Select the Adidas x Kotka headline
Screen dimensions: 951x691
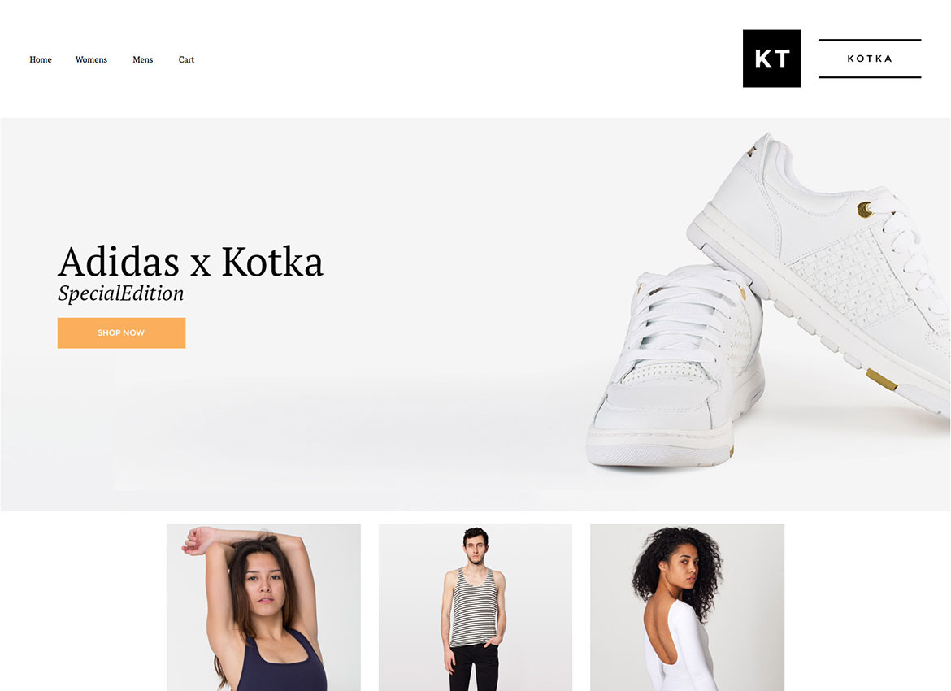[190, 262]
